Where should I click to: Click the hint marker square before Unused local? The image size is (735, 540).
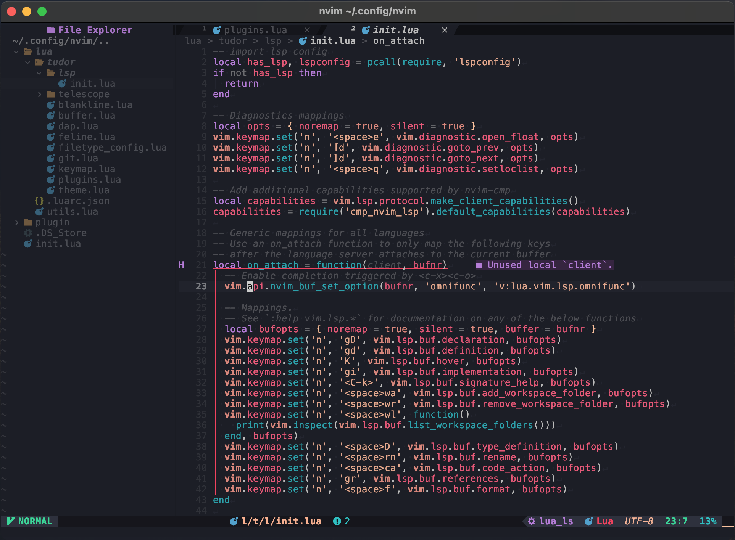coord(479,265)
